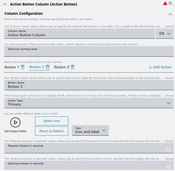Open the EN language dropdown

coord(164,33)
